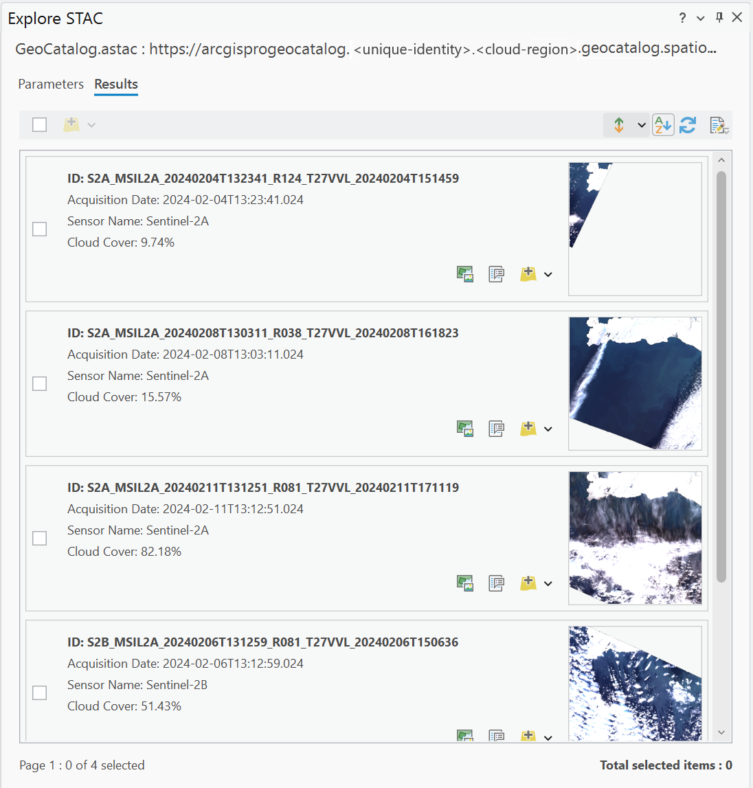Add 20240211T131251 item to current map
The image size is (753, 788).
click(528, 583)
